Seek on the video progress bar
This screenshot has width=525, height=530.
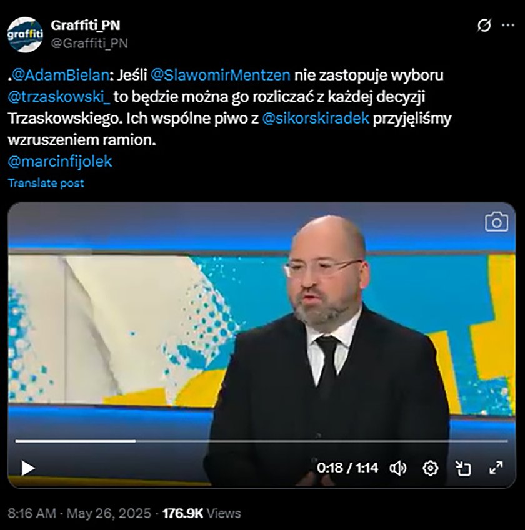click(x=261, y=441)
